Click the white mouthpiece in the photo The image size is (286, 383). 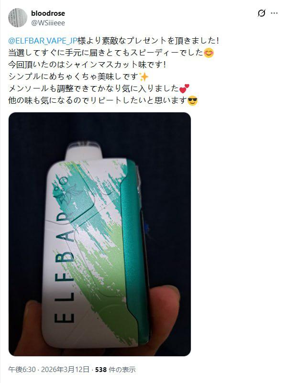tap(85, 151)
